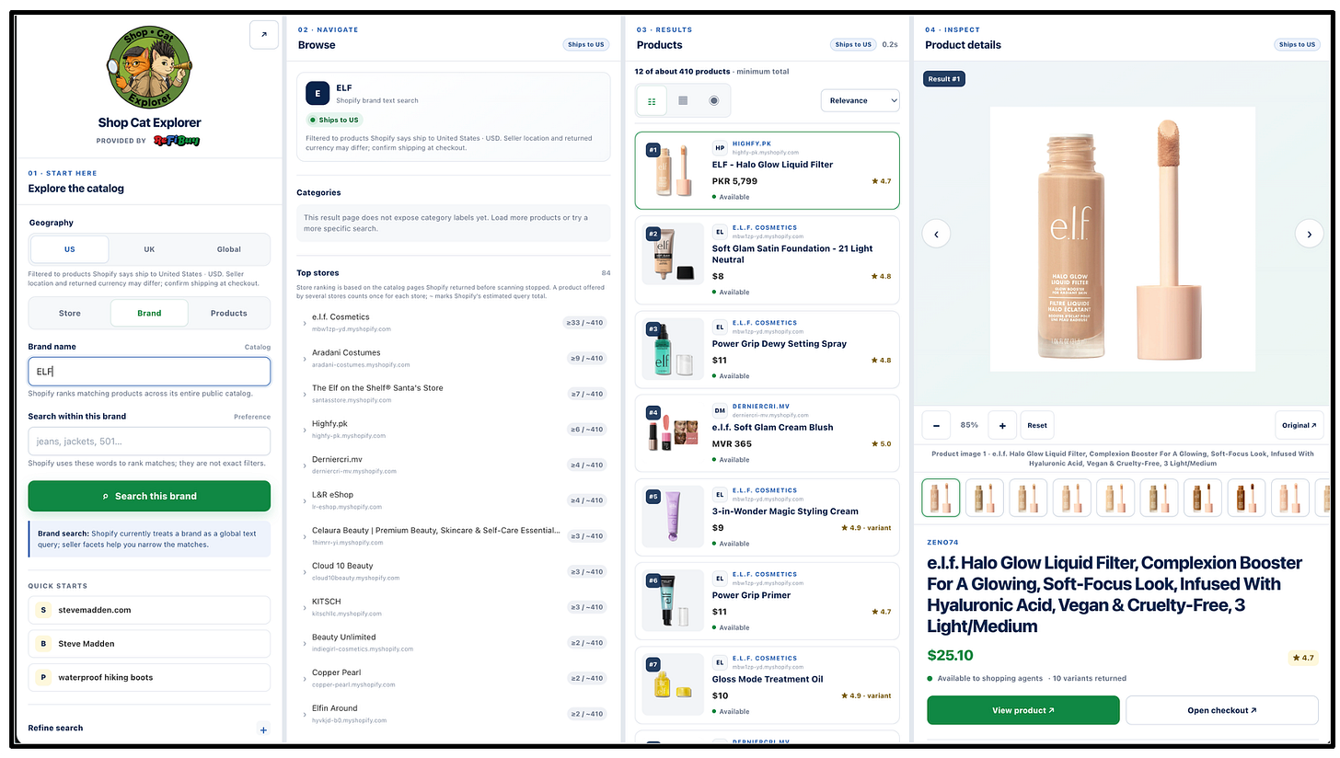Switch results to the green list view icon
This screenshot has height=758, width=1340.
pyautogui.click(x=653, y=100)
